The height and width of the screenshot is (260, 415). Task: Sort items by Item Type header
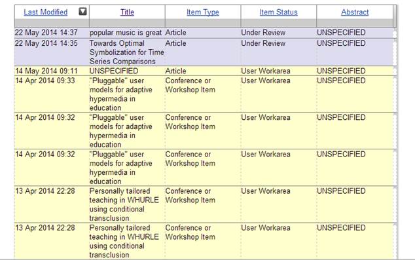coord(203,12)
